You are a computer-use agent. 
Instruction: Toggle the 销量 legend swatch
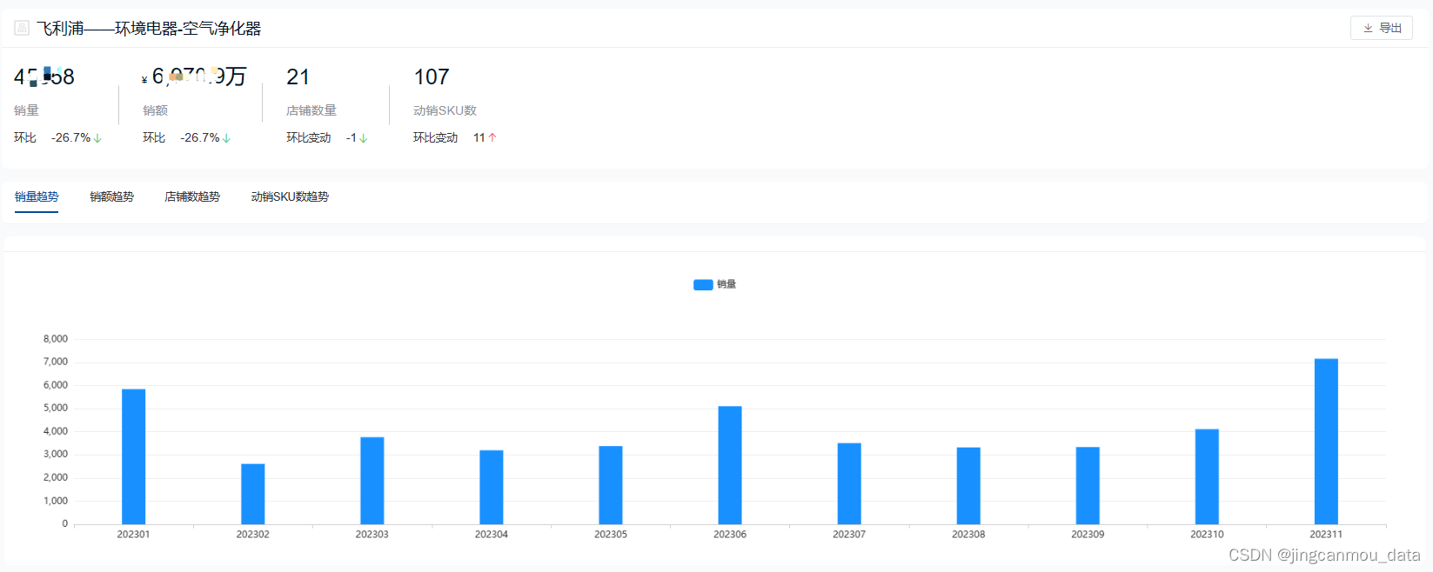(x=703, y=284)
